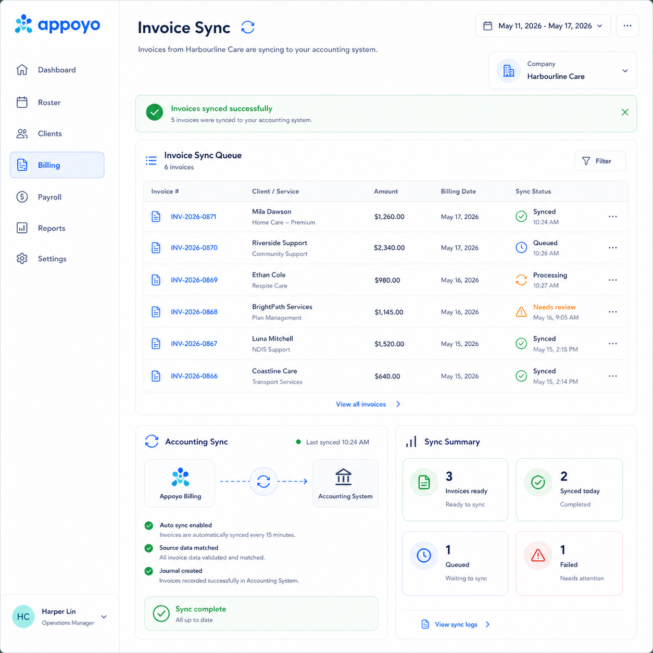Open invoice INV-2026-0867
The width and height of the screenshot is (653, 653).
[x=194, y=344]
